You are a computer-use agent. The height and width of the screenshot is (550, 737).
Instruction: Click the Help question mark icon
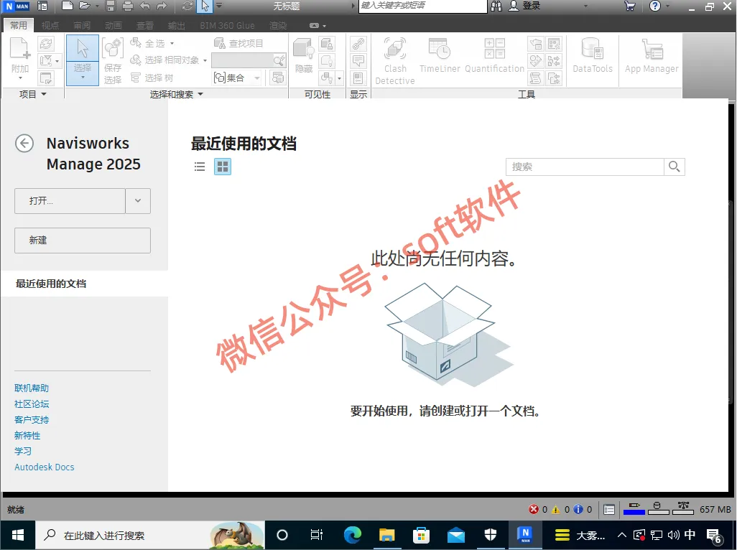pyautogui.click(x=654, y=6)
